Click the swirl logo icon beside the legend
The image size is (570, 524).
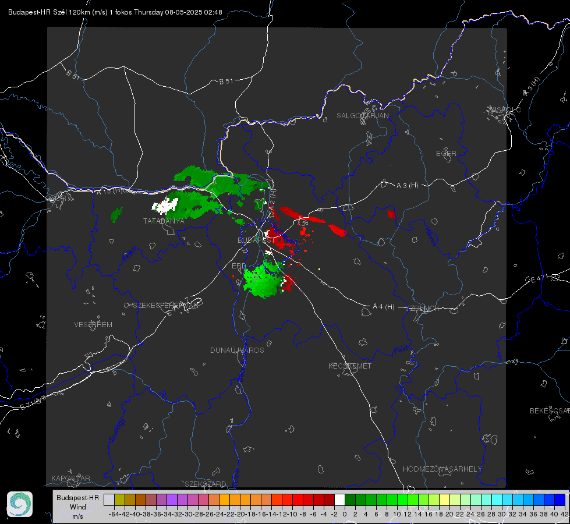pyautogui.click(x=20, y=504)
